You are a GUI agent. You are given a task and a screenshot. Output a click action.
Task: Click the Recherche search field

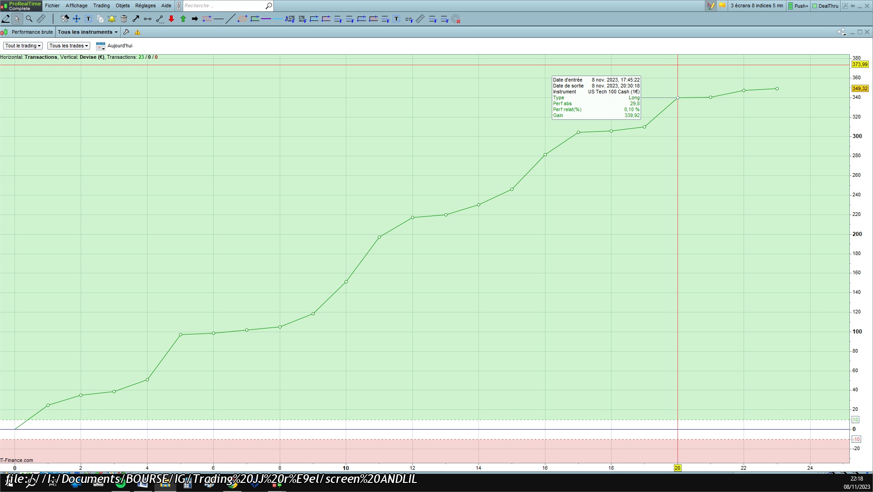click(x=223, y=5)
